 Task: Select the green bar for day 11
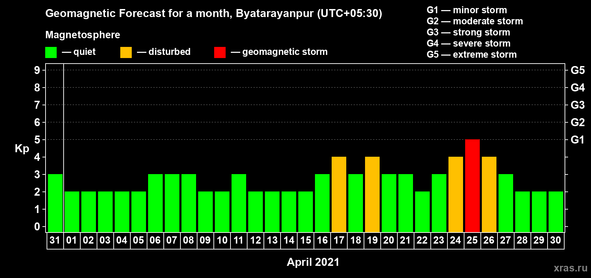(239, 203)
